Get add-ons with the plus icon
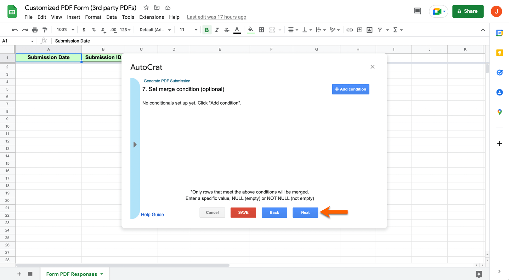The image size is (510, 280). [500, 144]
